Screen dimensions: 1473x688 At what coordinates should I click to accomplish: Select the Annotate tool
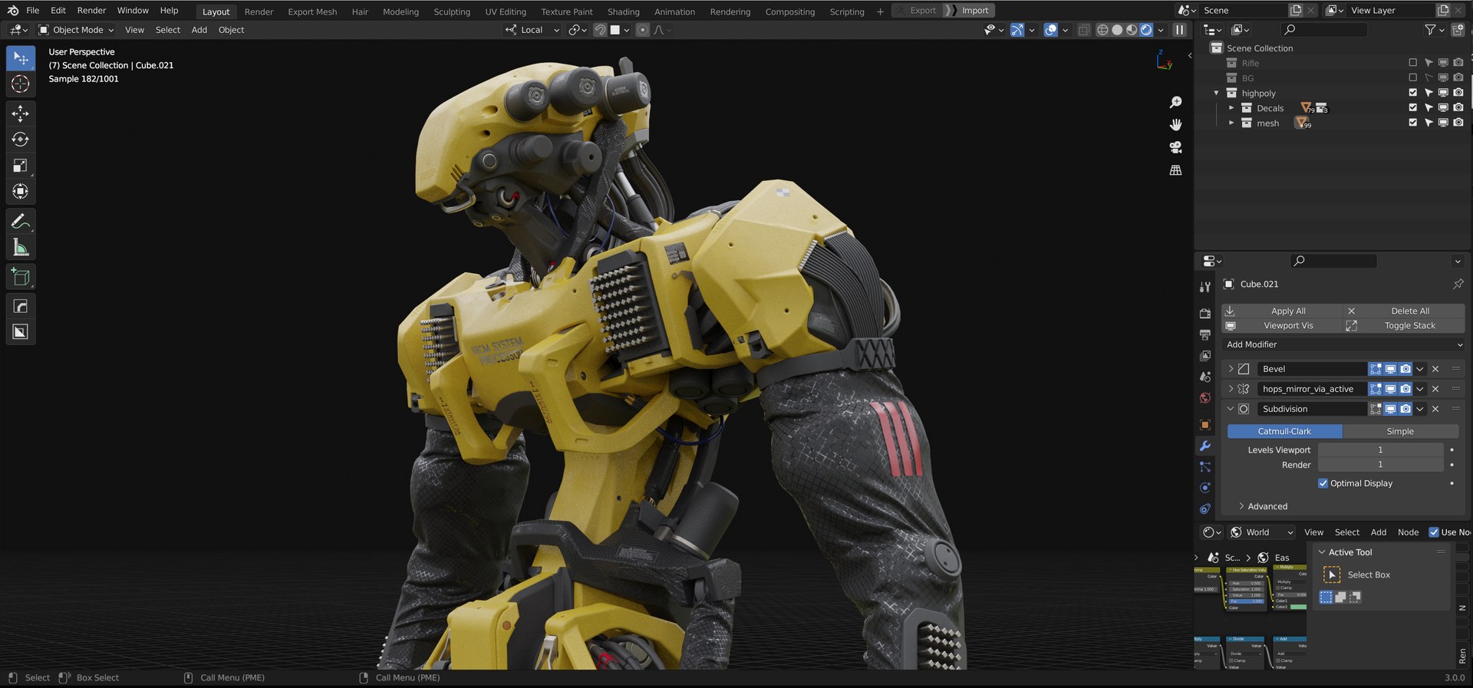pyautogui.click(x=21, y=222)
